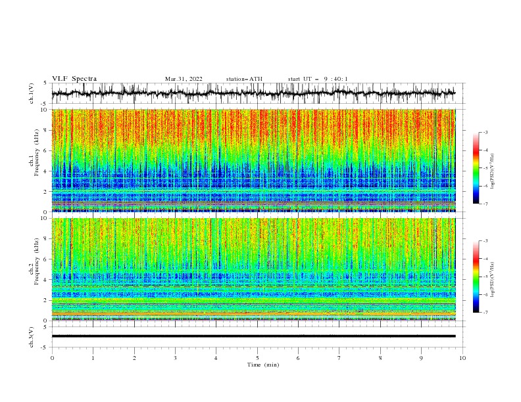Screen dimensions: 521x402
Task: Click the "start UT = 9 :40: 1" text
Action: click(x=318, y=79)
